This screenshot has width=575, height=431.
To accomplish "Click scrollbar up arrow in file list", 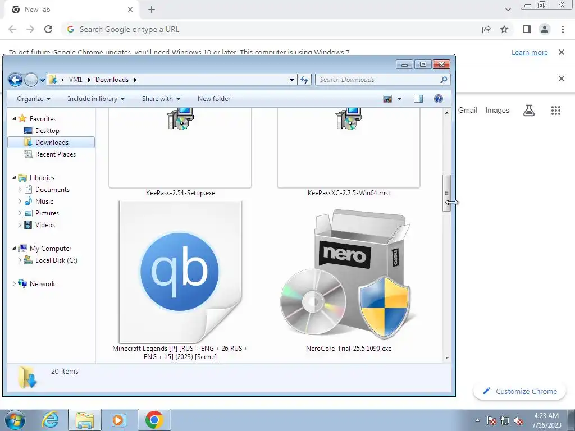I will pos(447,113).
